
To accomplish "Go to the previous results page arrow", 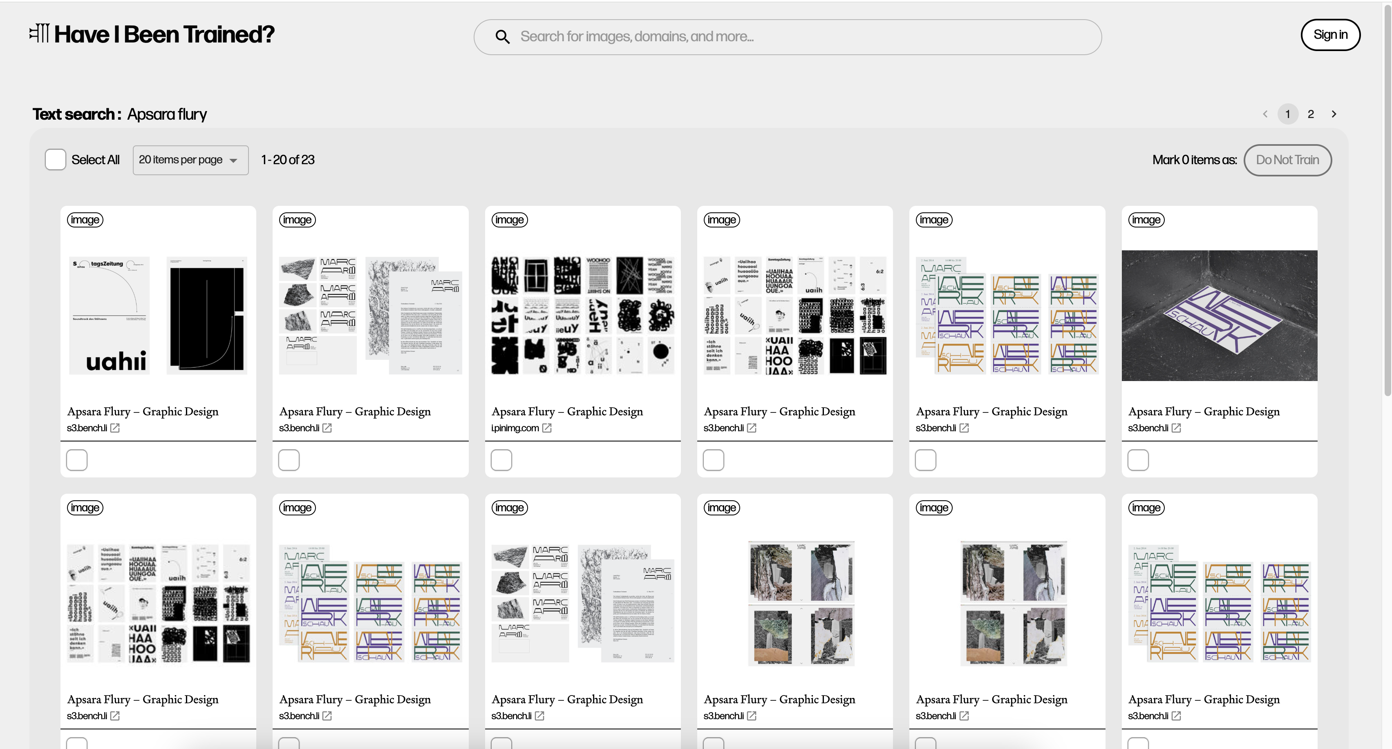I will (x=1265, y=114).
